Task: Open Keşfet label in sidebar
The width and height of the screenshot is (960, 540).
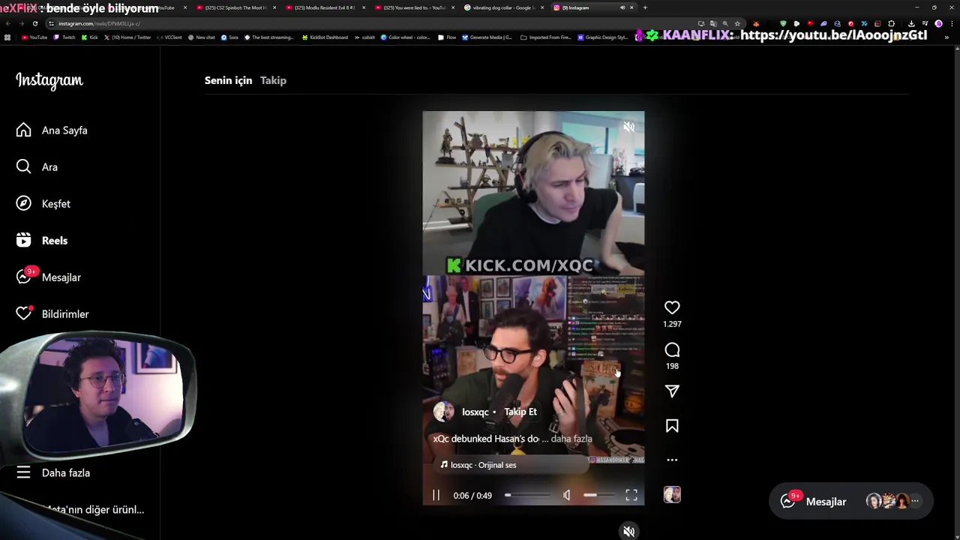Action: point(55,204)
